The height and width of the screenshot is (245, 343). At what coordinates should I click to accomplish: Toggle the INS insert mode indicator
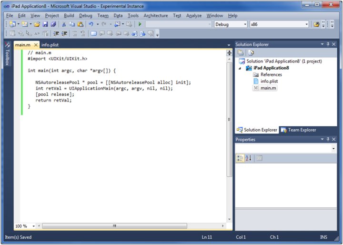tap(324, 237)
